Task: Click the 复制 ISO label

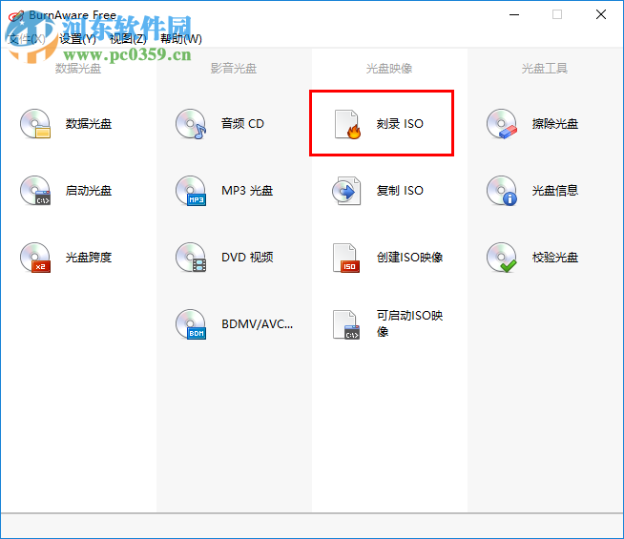Action: tap(400, 191)
